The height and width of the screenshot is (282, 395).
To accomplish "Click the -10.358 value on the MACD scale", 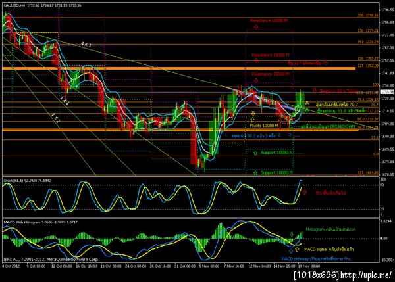I will click(x=387, y=260).
